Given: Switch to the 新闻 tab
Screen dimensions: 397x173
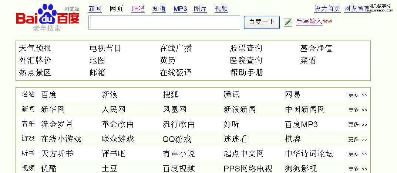Looking at the screenshot, I should [95, 9].
